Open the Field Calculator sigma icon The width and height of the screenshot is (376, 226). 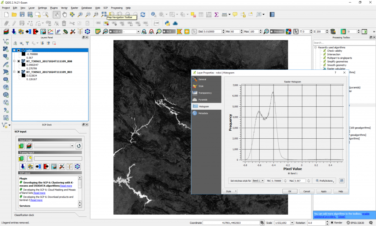pyautogui.click(x=217, y=14)
